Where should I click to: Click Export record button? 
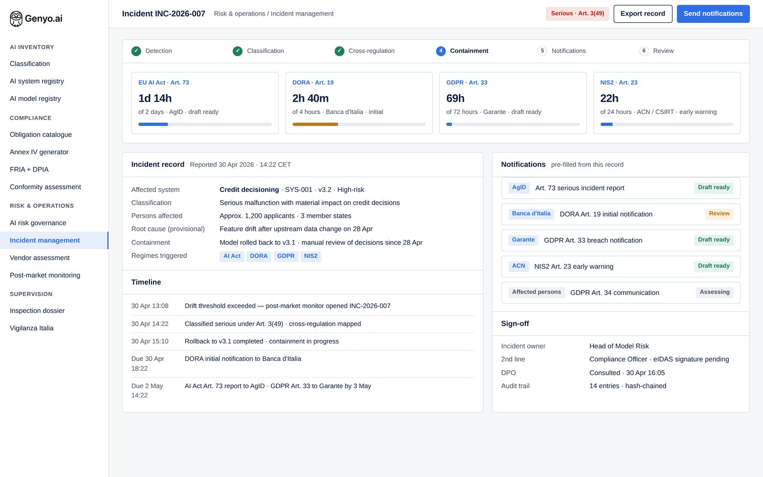pos(643,14)
